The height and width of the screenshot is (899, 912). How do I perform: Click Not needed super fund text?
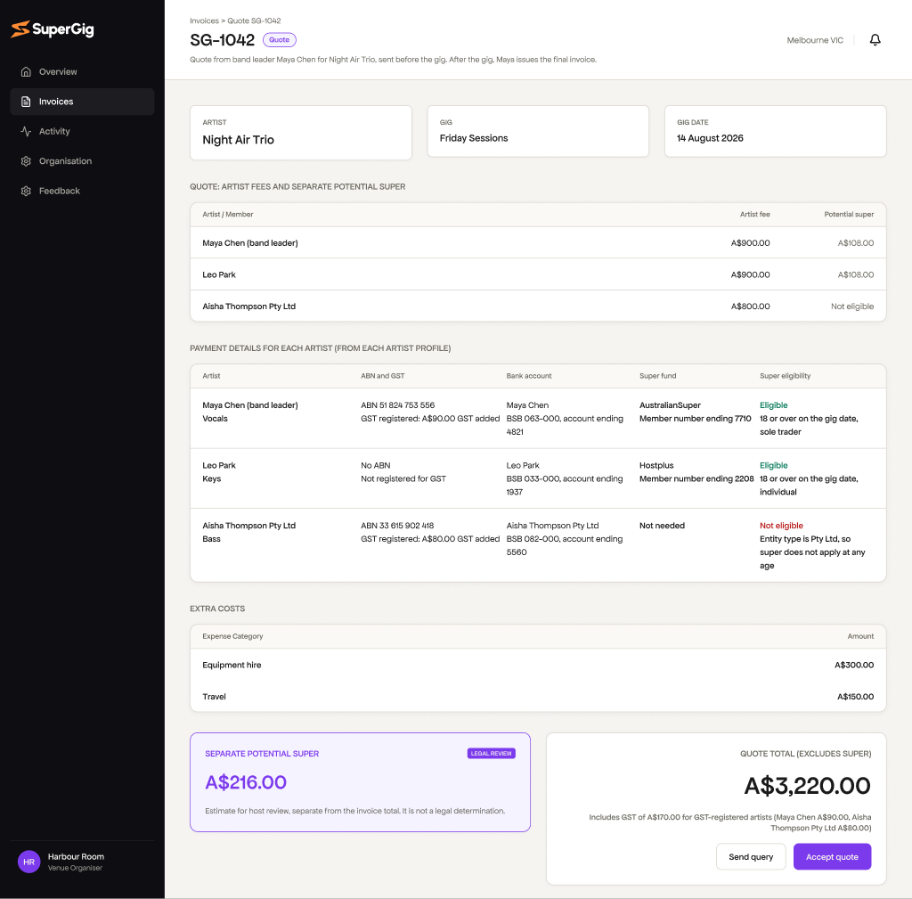click(x=662, y=526)
